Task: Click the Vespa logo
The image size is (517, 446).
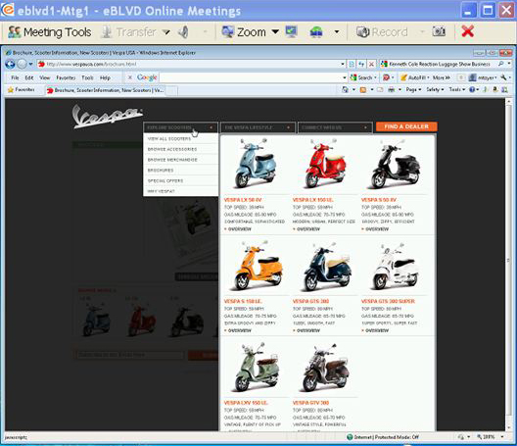Action: point(107,117)
